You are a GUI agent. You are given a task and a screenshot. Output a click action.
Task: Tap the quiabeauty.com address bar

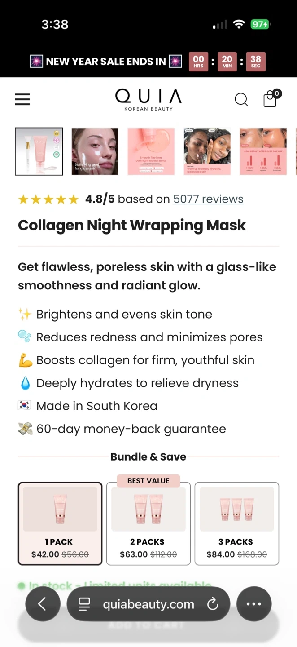148,604
